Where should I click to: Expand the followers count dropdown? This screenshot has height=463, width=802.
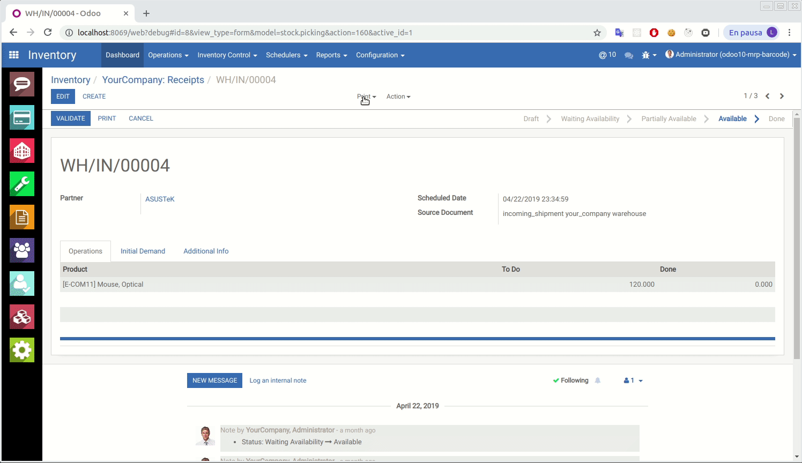pyautogui.click(x=633, y=380)
